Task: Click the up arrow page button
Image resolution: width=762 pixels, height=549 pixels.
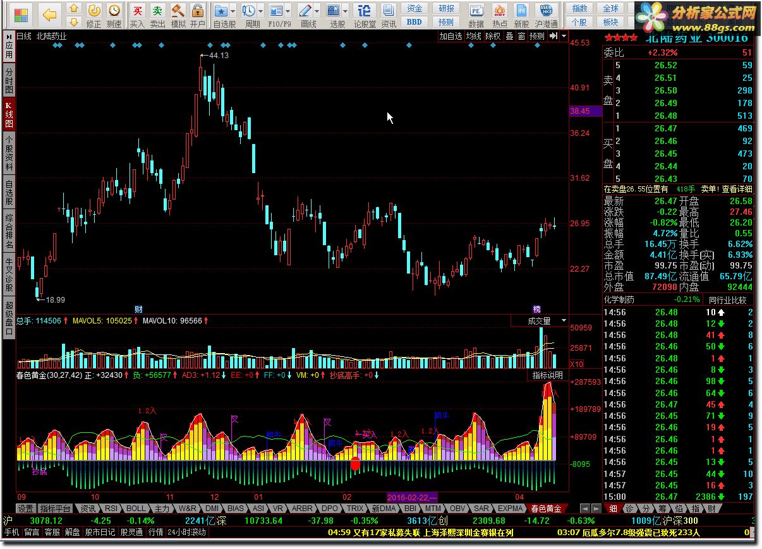Action: (x=74, y=9)
